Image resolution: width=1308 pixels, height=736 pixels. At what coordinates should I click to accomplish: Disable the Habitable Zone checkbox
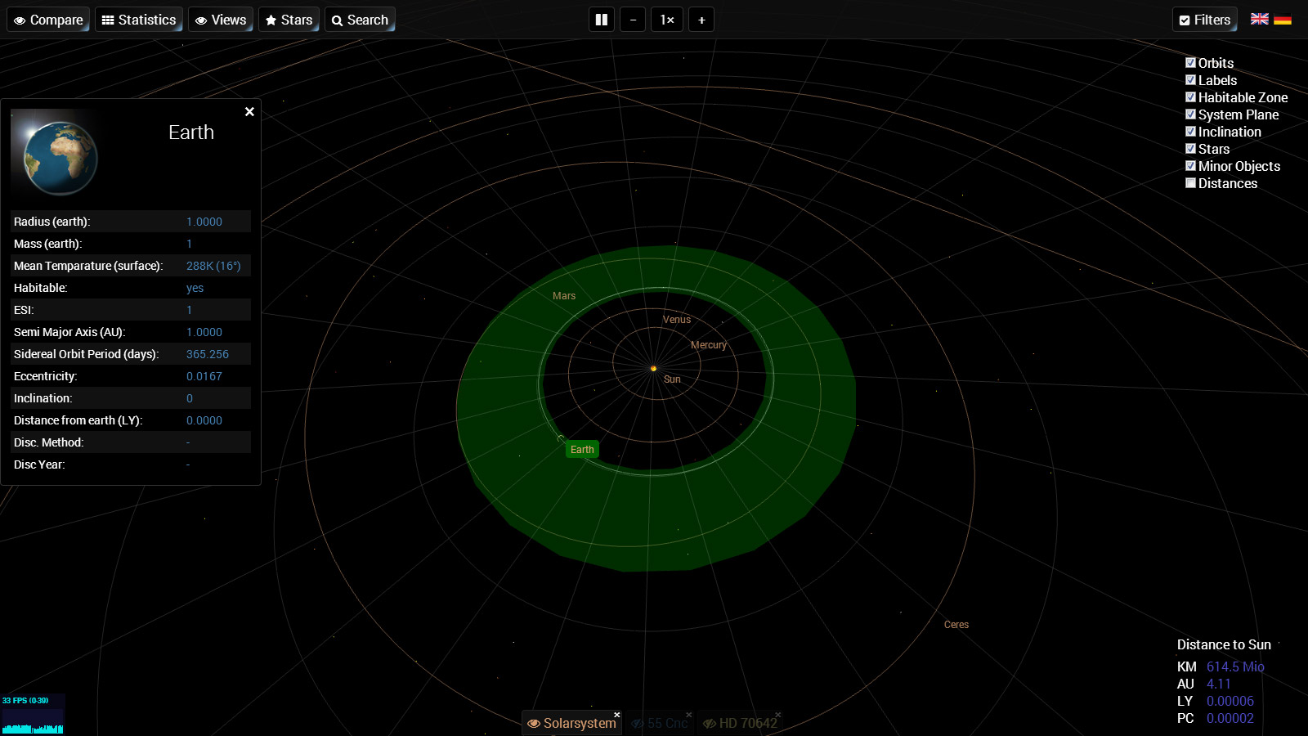[x=1190, y=96]
